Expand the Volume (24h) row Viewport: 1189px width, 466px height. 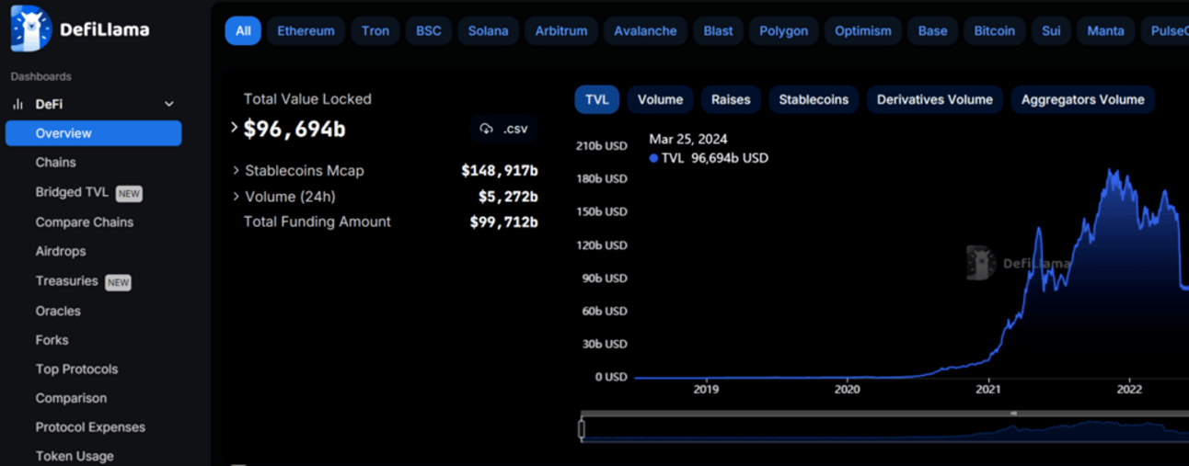[x=237, y=196]
